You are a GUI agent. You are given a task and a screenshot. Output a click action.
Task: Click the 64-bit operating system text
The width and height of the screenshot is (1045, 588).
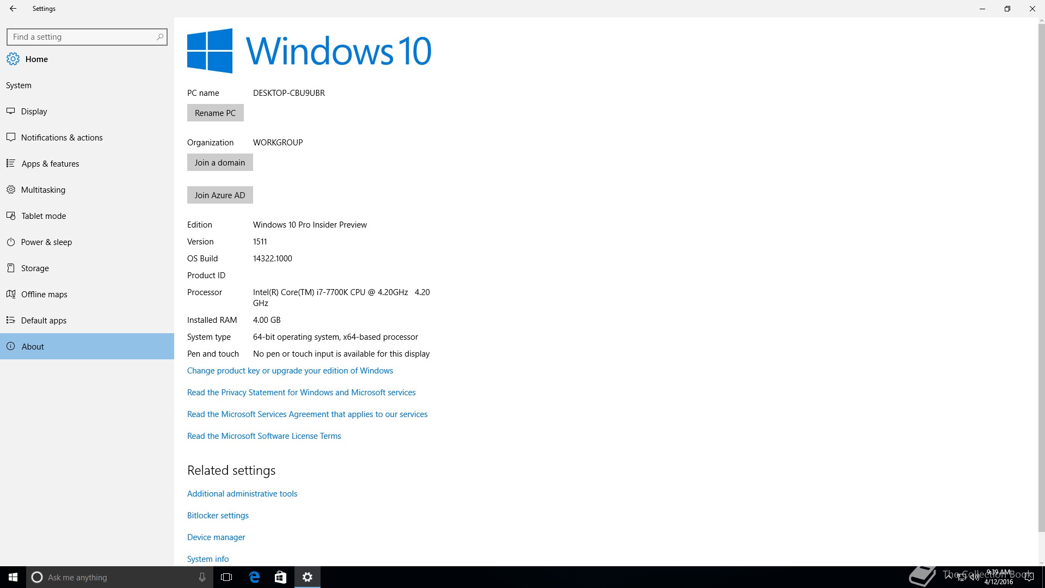click(x=335, y=337)
